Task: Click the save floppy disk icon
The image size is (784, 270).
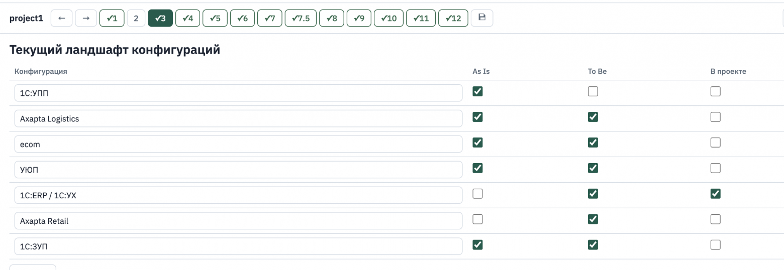Action: click(482, 18)
